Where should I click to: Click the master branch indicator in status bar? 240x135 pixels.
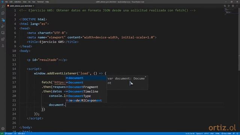tap(9, 133)
